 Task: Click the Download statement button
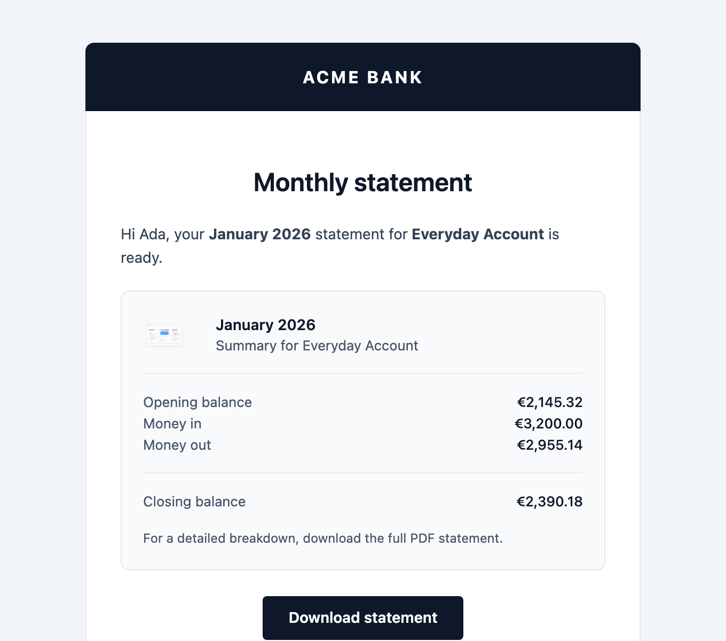click(362, 617)
